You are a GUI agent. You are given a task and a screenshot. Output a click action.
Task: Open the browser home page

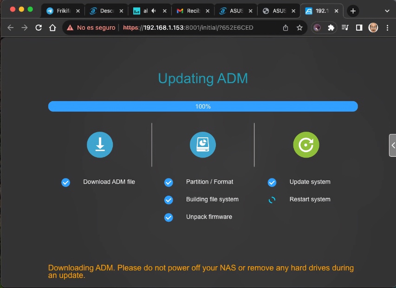coord(52,27)
